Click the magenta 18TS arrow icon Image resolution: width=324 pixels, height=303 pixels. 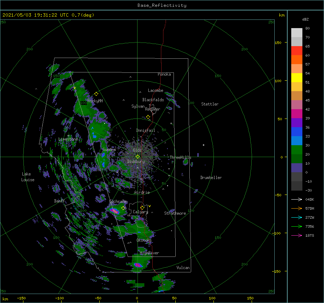[x=297, y=236]
